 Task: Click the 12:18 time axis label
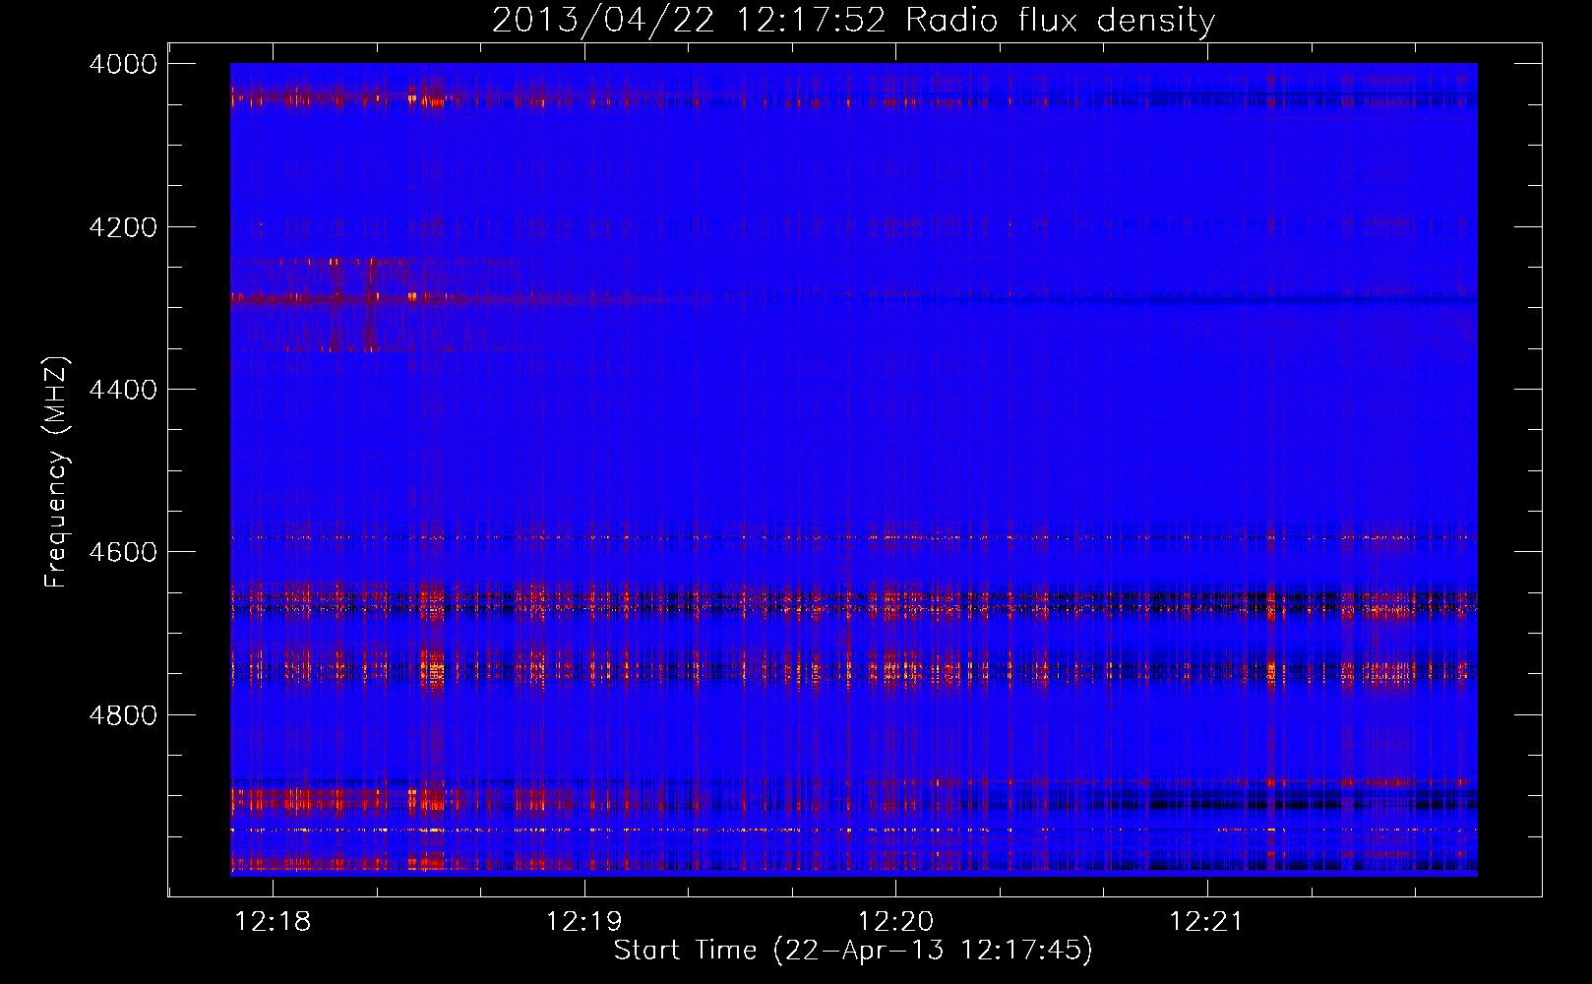[274, 922]
